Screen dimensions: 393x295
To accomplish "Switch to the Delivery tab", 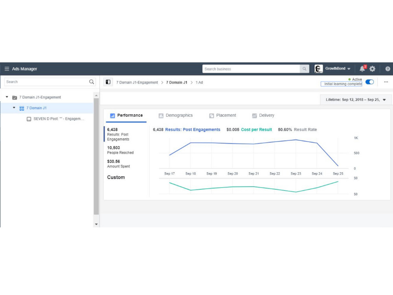I will point(263,115).
